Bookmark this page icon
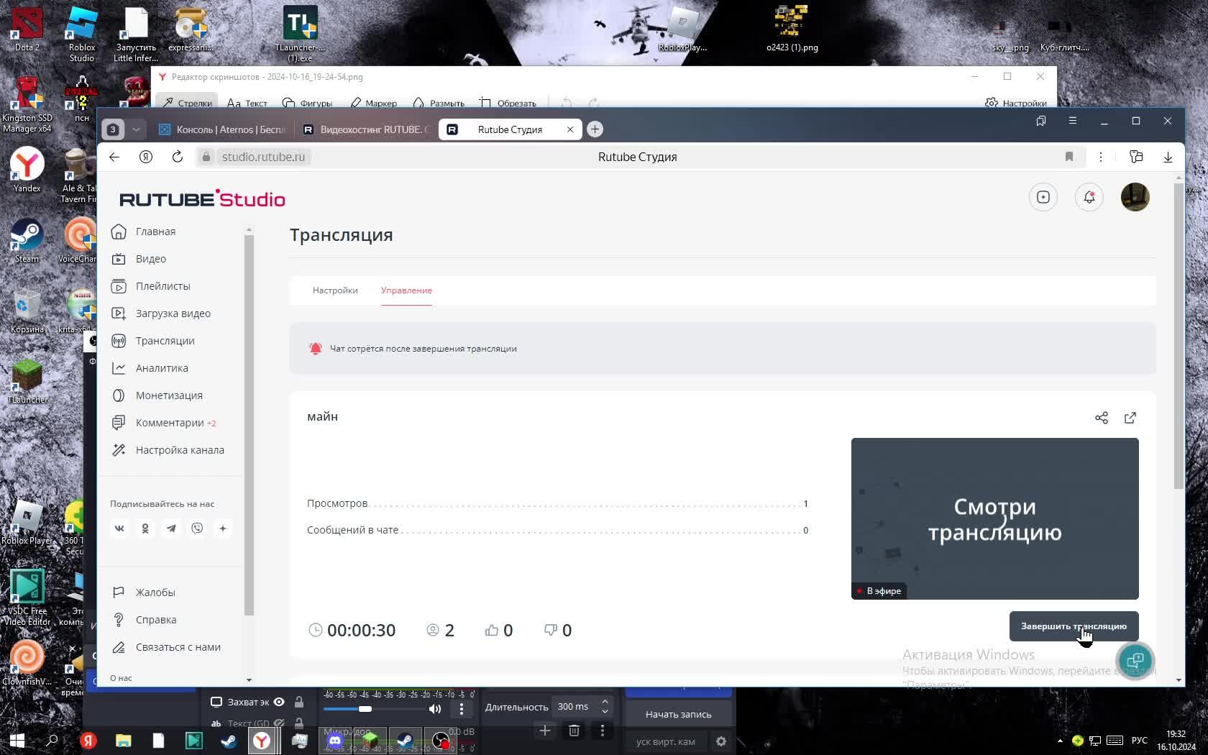1208x755 pixels. click(1069, 157)
